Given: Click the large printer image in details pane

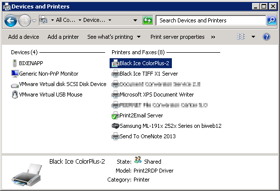Looking at the screenshot, I should 27,175.
